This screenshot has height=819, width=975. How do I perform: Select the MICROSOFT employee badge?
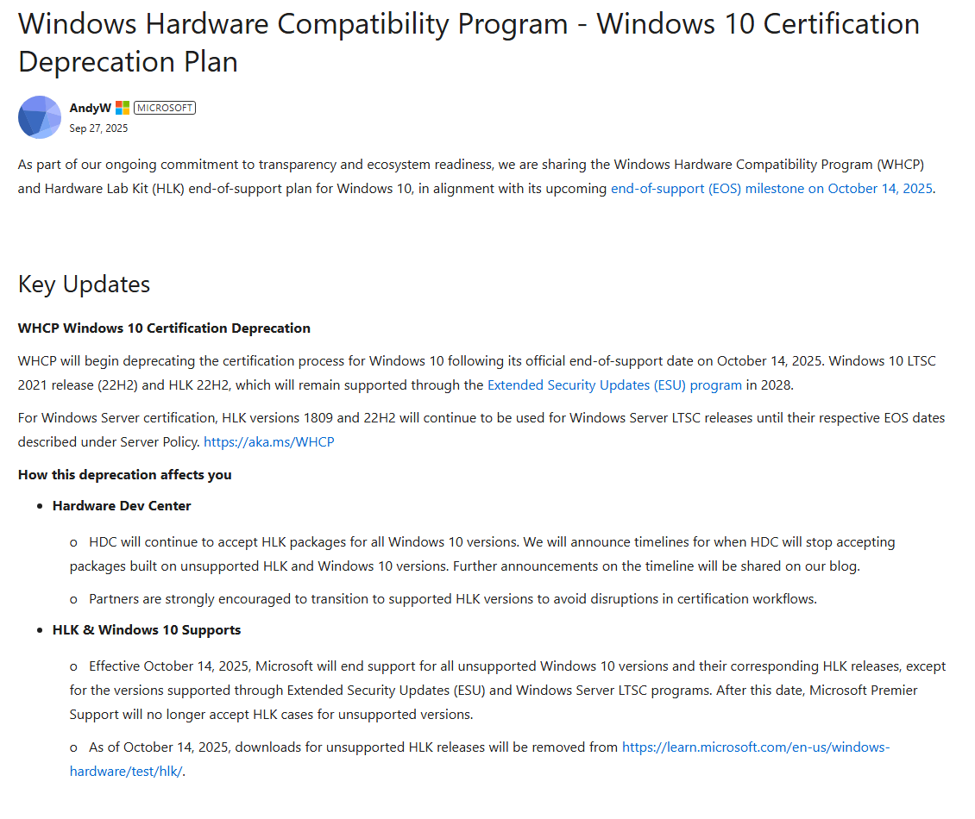tap(164, 108)
